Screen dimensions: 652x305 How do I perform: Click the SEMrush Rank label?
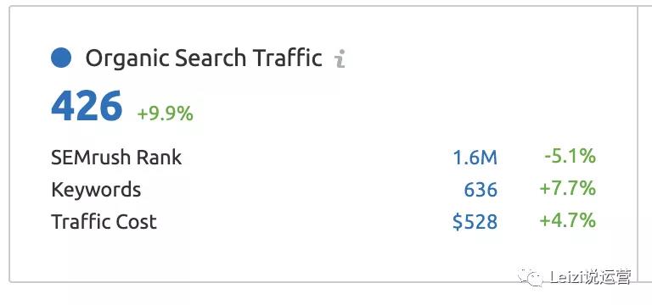point(116,158)
